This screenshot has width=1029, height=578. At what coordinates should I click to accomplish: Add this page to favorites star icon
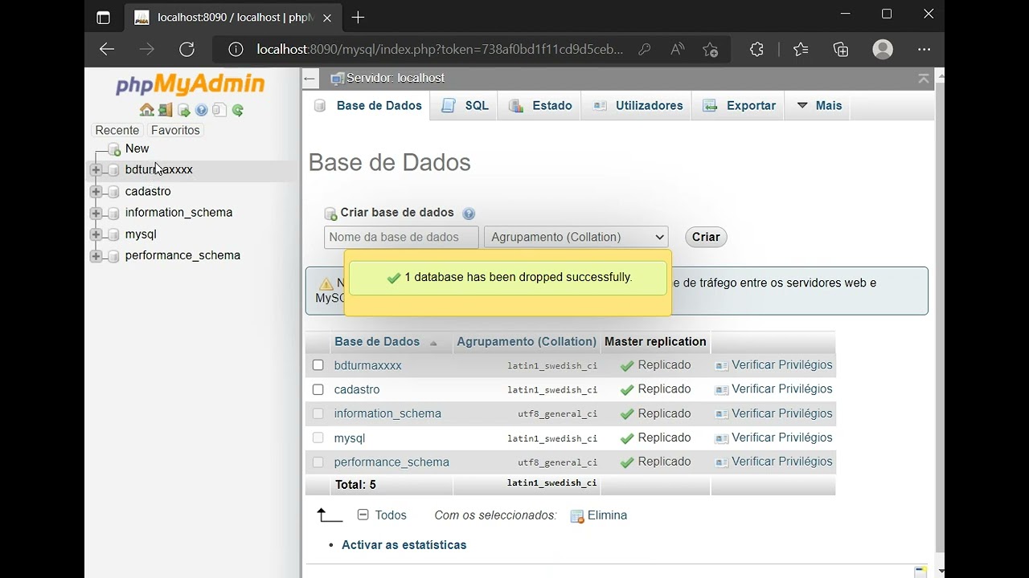[710, 50]
